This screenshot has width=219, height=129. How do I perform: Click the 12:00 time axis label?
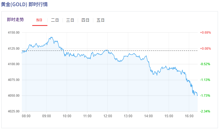coord(108,116)
